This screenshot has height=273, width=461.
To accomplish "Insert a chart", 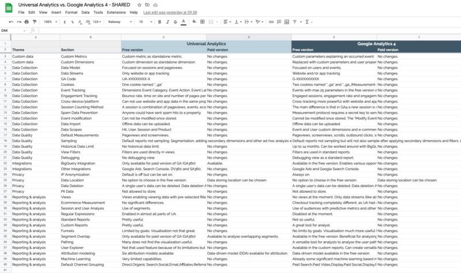I will pos(286,22).
